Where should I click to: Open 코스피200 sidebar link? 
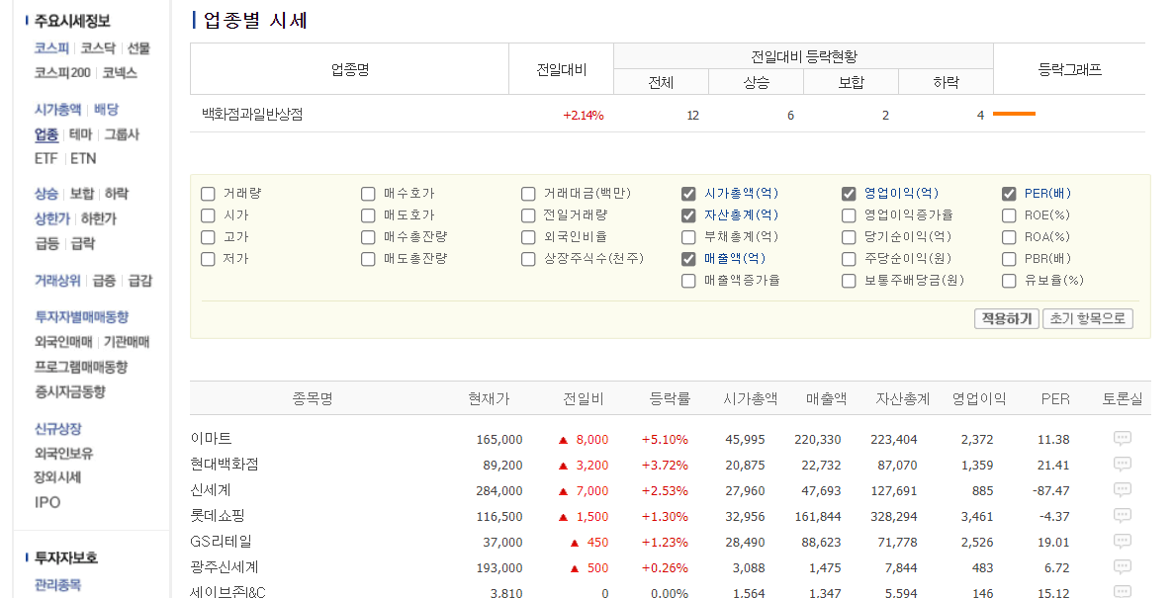click(62, 72)
